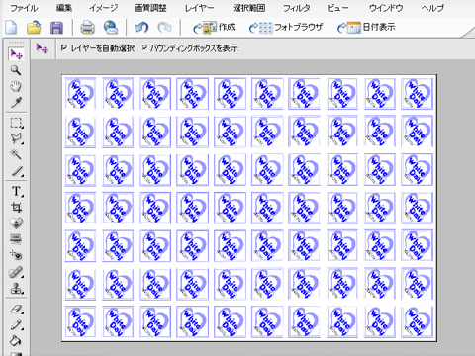Select the Straighten tool
This screenshot has width=475, height=356.
(x=16, y=238)
